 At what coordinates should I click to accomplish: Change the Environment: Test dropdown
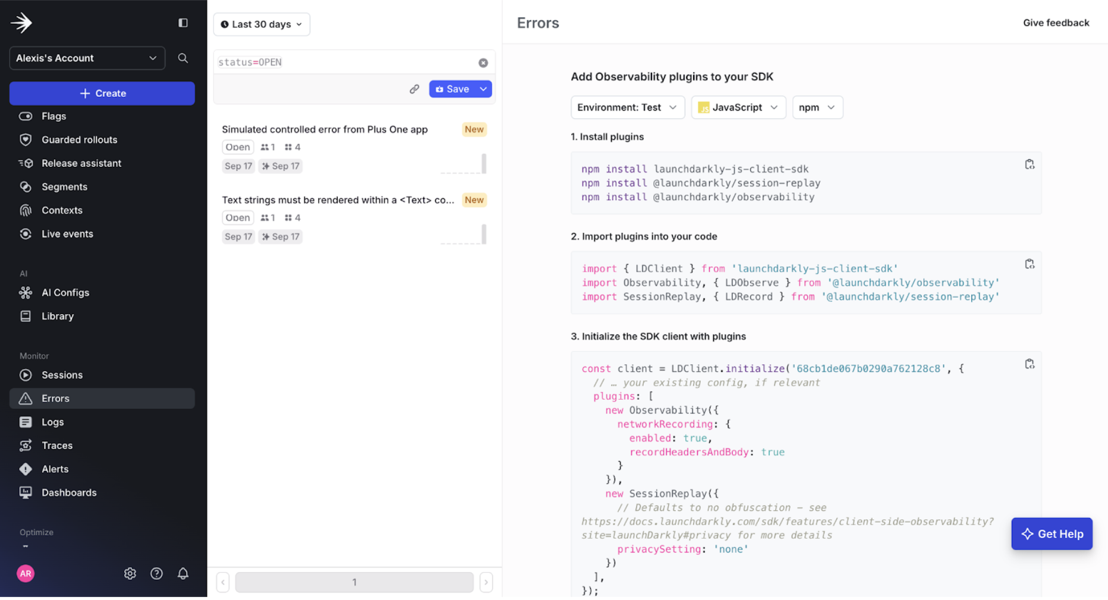pyautogui.click(x=627, y=107)
